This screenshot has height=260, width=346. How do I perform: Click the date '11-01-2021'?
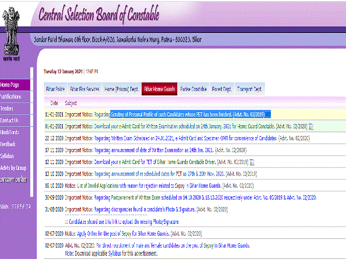pos(54,114)
